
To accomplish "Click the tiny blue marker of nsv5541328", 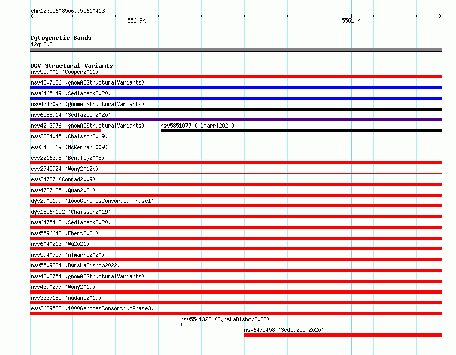I will (x=181, y=324).
